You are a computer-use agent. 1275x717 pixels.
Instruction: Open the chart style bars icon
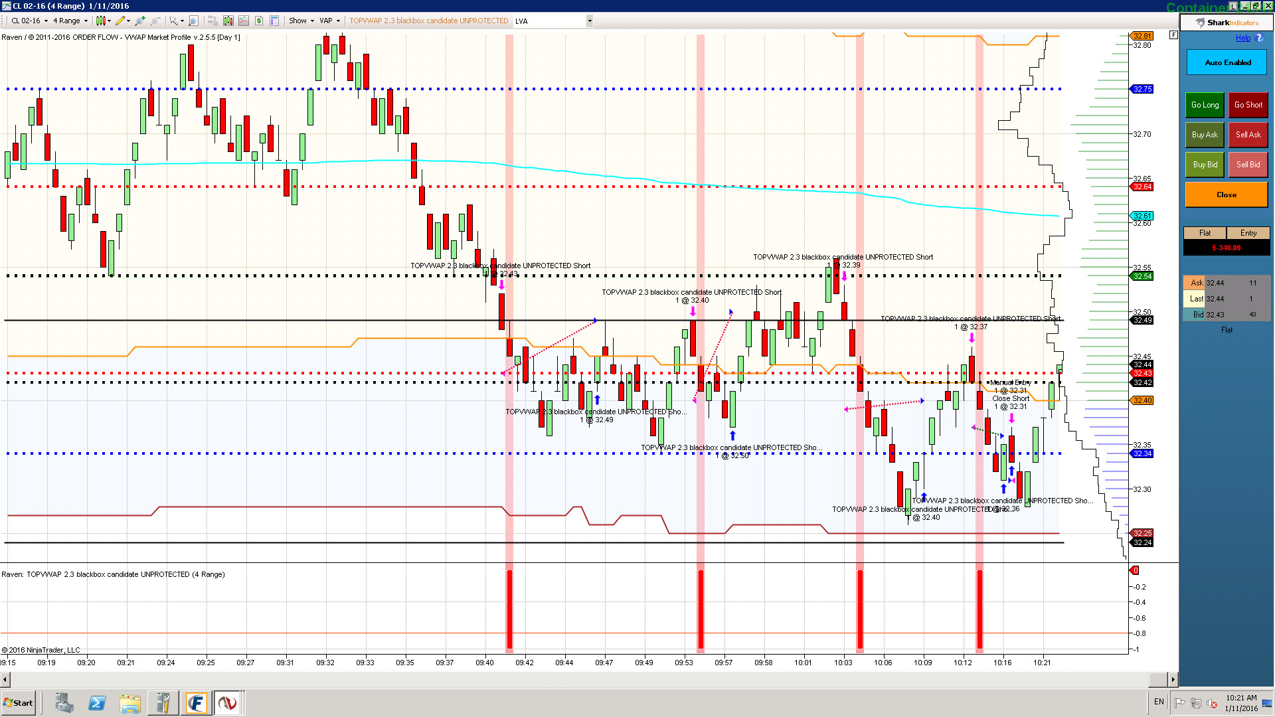[x=101, y=21]
